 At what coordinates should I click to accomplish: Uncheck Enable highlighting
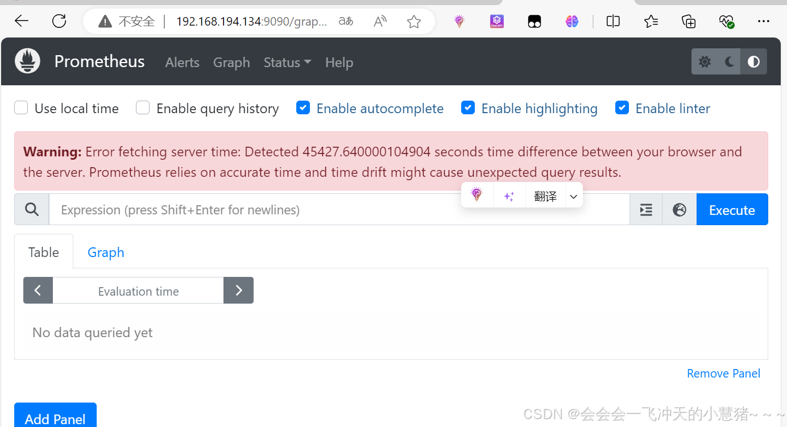tap(468, 107)
